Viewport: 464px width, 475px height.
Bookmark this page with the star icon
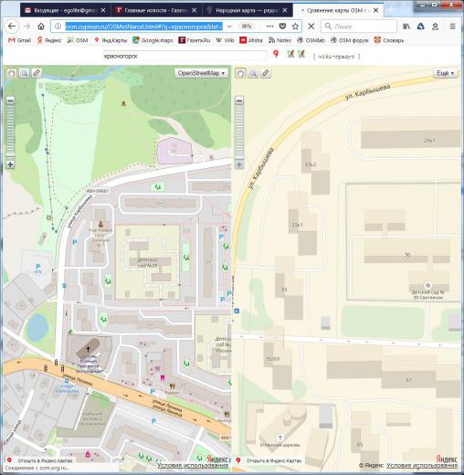pos(295,26)
